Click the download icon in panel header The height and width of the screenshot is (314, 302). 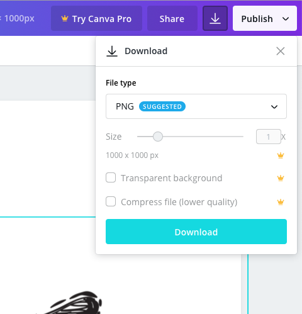pyautogui.click(x=112, y=51)
